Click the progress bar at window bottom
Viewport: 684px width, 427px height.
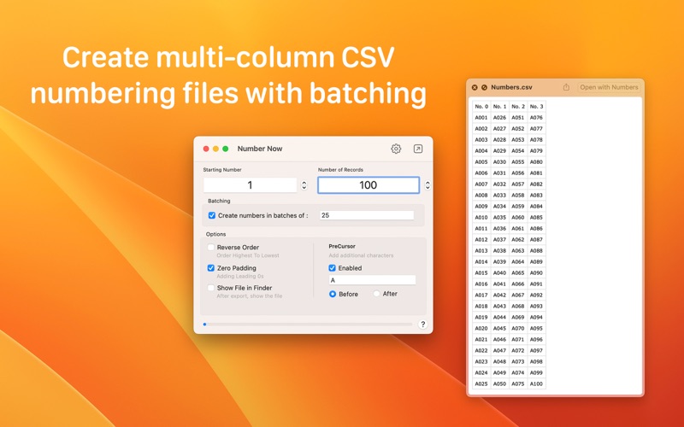point(308,325)
